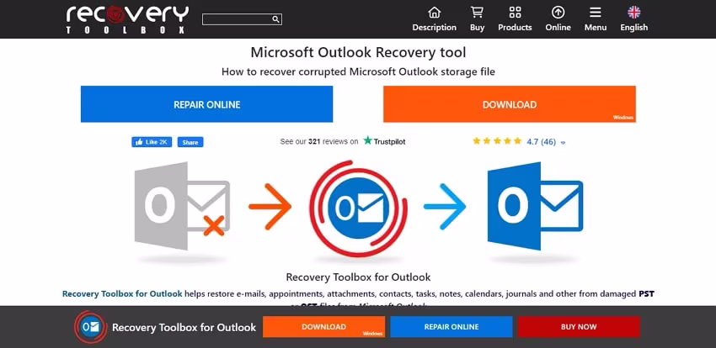The width and height of the screenshot is (716, 348).
Task: Select the English UK flag icon
Action: (x=633, y=12)
